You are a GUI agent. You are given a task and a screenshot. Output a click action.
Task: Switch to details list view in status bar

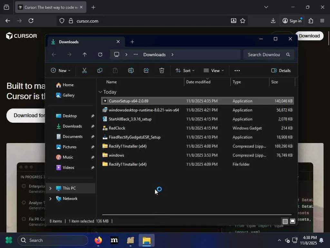285,221
